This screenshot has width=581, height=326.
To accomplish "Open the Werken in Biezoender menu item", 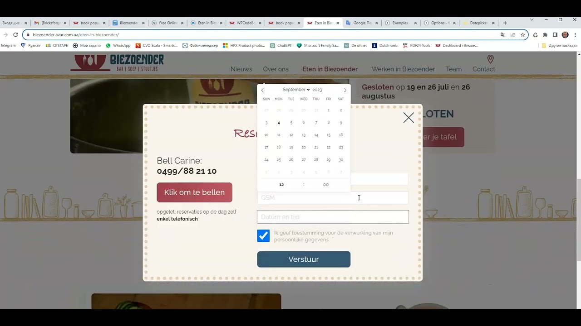I will 403,69.
